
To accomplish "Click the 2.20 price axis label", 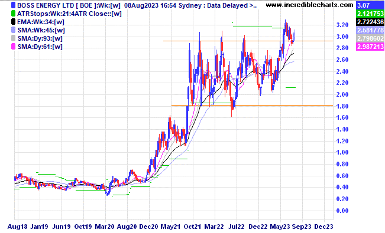I will (342, 83).
